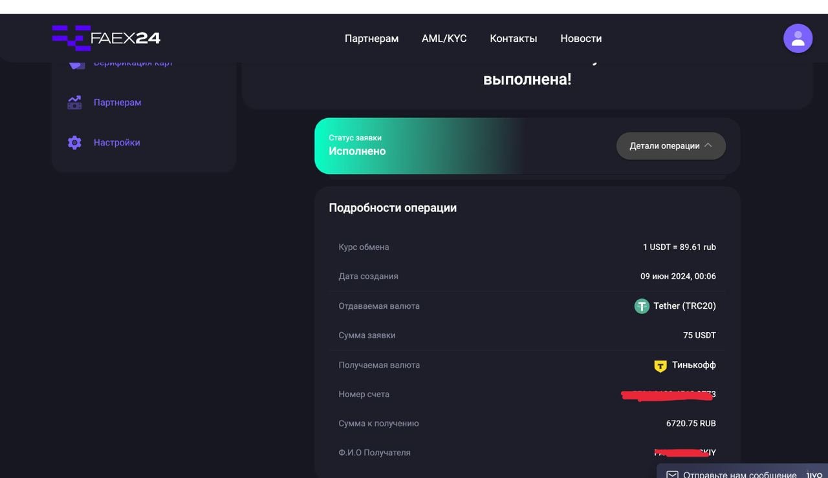This screenshot has height=478, width=828.
Task: Open the user profile avatar
Action: click(x=798, y=39)
